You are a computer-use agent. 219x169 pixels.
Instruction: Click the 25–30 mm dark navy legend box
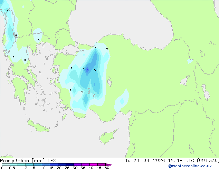[x=69, y=165]
